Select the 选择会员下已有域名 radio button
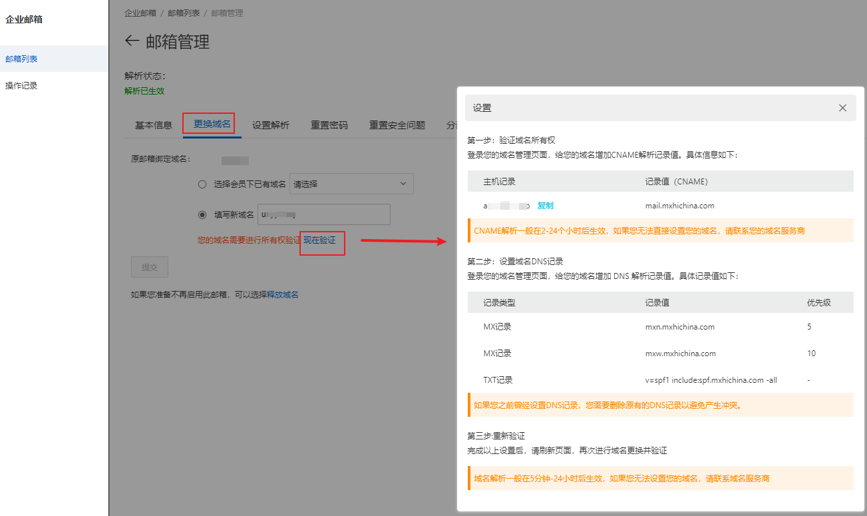 pyautogui.click(x=202, y=184)
